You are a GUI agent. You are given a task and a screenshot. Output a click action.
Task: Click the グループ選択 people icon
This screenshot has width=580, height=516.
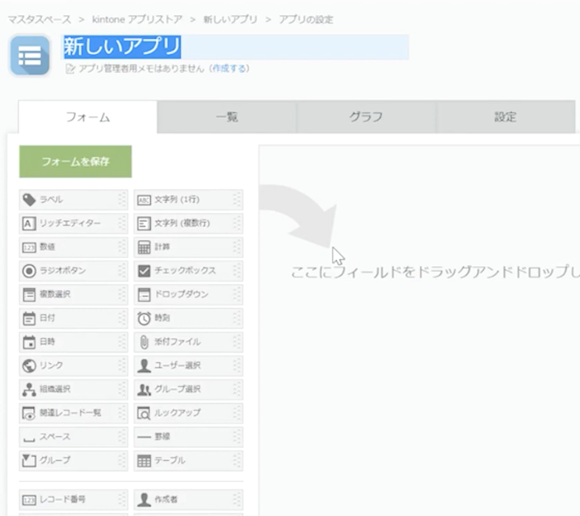[144, 389]
